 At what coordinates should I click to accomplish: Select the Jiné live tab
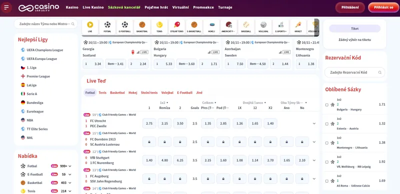coord(199,92)
